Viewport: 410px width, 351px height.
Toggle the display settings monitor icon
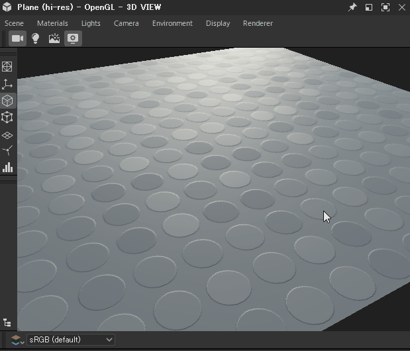[x=73, y=38]
